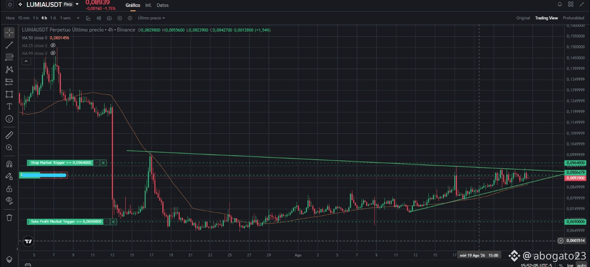The width and height of the screenshot is (590, 267).
Task: Open the Inf. tab
Action: tap(148, 5)
